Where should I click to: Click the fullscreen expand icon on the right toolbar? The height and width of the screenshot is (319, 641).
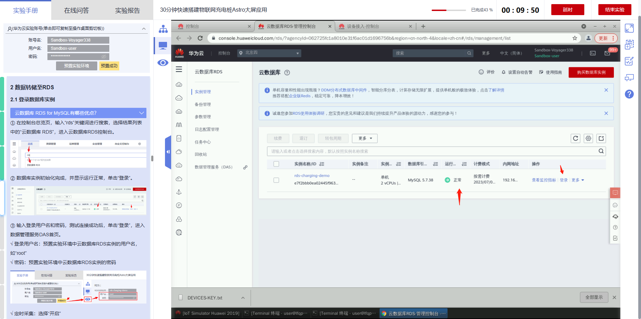click(x=629, y=28)
